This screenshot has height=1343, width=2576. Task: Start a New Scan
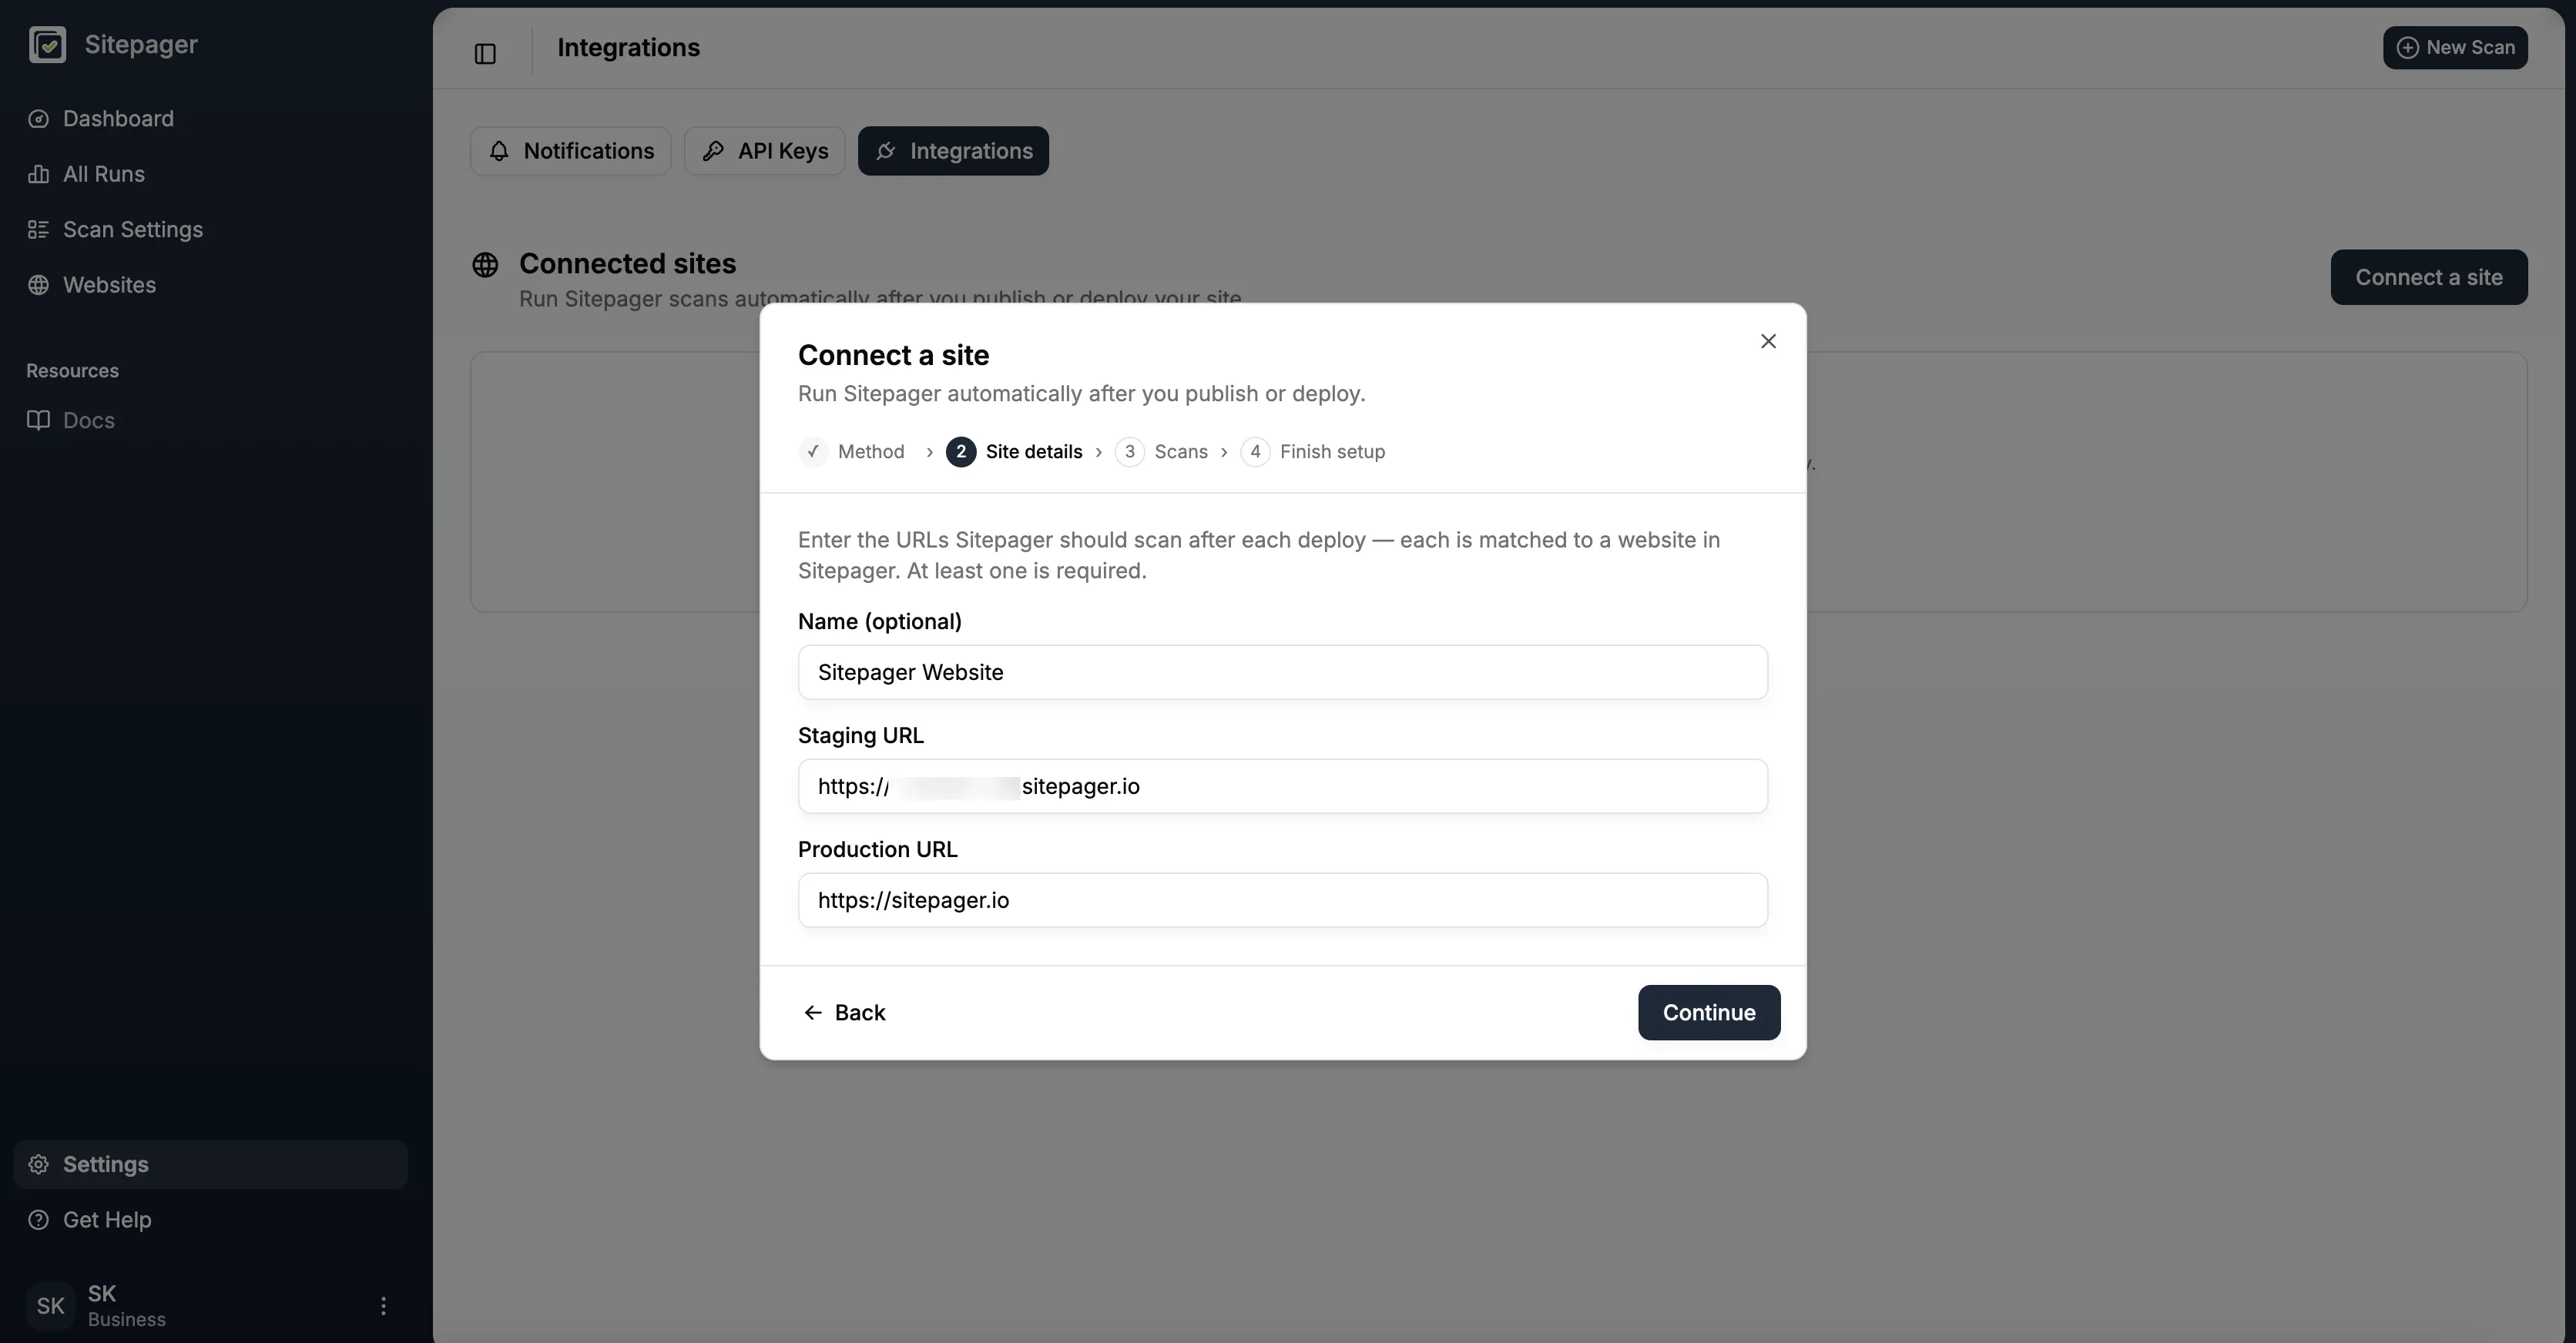[x=2455, y=48]
